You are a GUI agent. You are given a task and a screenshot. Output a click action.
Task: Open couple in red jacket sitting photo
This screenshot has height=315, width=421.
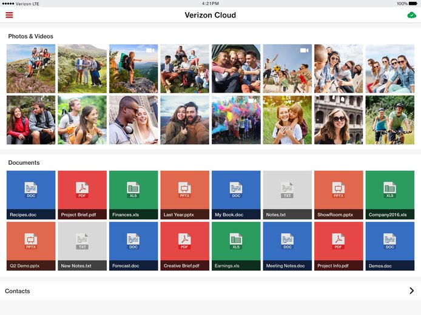click(31, 120)
